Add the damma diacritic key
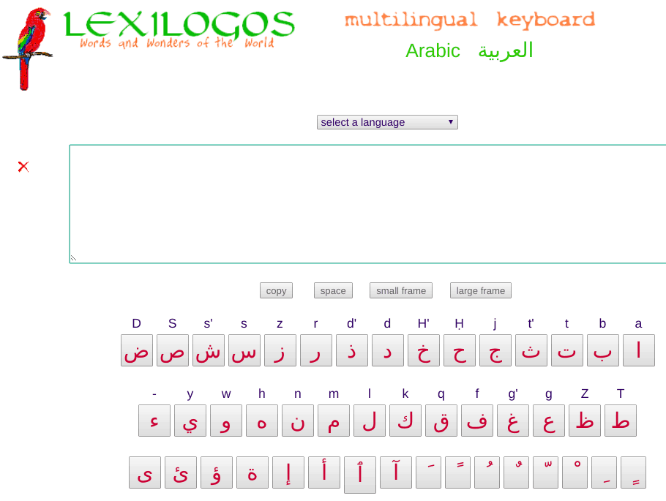Image resolution: width=666 pixels, height=501 pixels. [487, 472]
